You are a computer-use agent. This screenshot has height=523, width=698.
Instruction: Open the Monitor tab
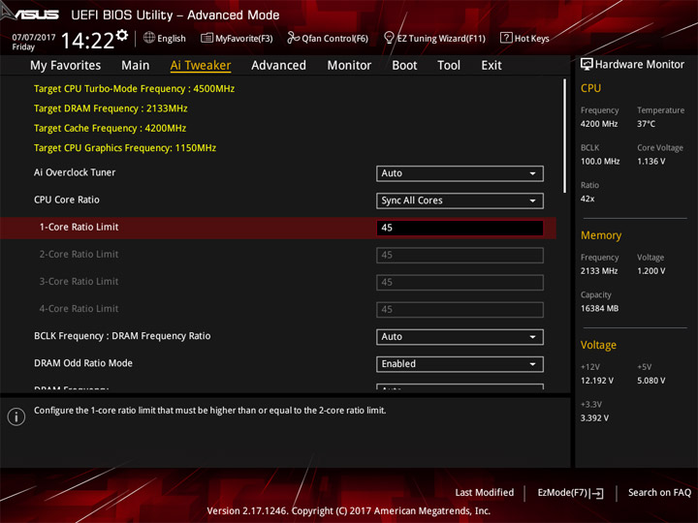pos(349,66)
